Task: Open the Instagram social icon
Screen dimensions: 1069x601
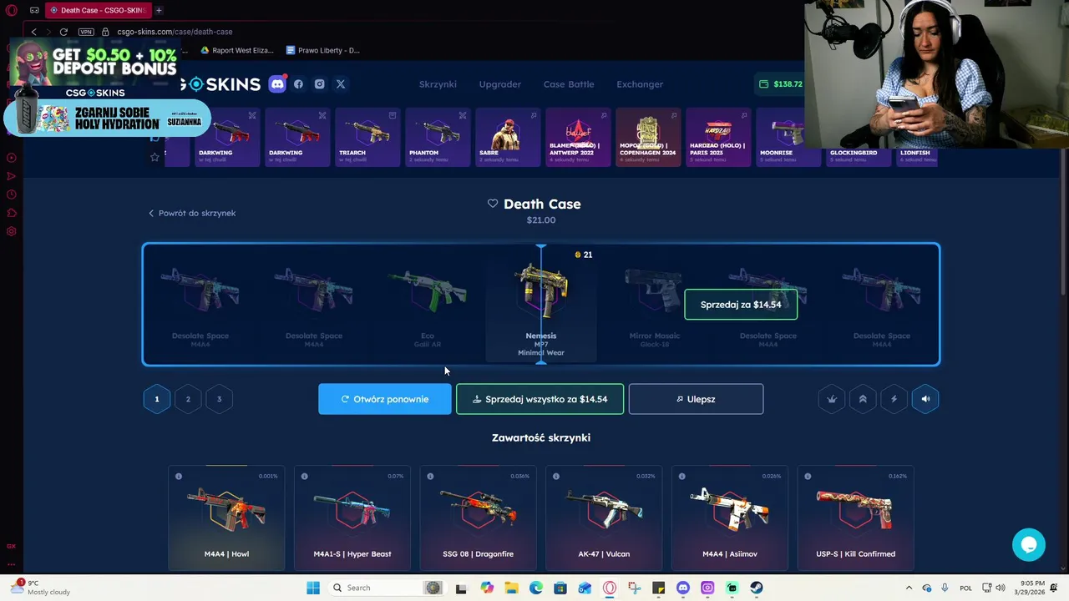Action: point(319,84)
